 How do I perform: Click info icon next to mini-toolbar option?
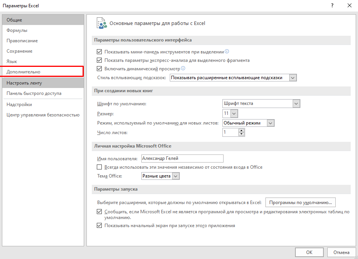coord(227,51)
